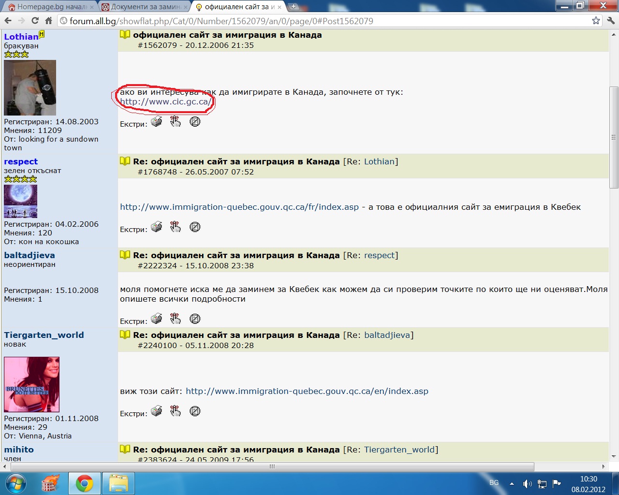Open the BG language bar selector
The height and width of the screenshot is (495, 619).
click(494, 483)
